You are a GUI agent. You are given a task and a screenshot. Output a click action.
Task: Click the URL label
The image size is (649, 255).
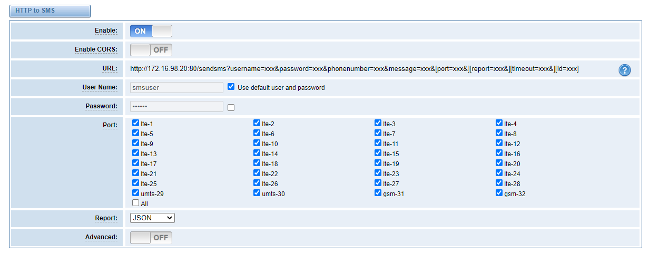click(111, 69)
